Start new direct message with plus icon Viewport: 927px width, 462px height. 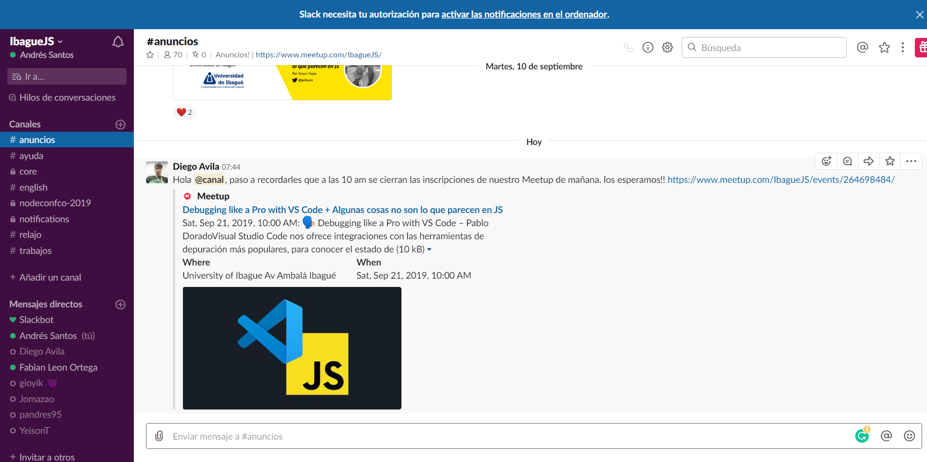(121, 304)
